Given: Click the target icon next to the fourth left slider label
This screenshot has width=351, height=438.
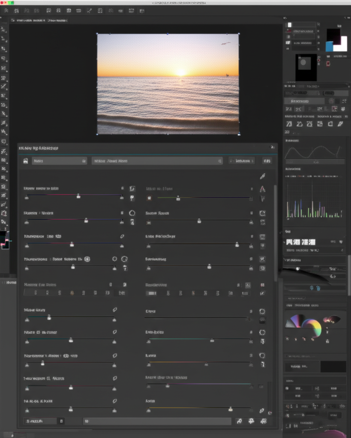Looking at the screenshot, I should click(87, 259).
